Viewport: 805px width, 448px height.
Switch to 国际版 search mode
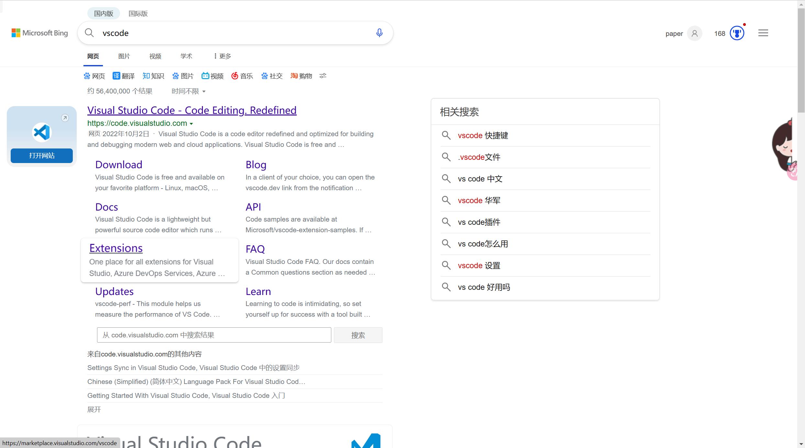click(x=138, y=14)
